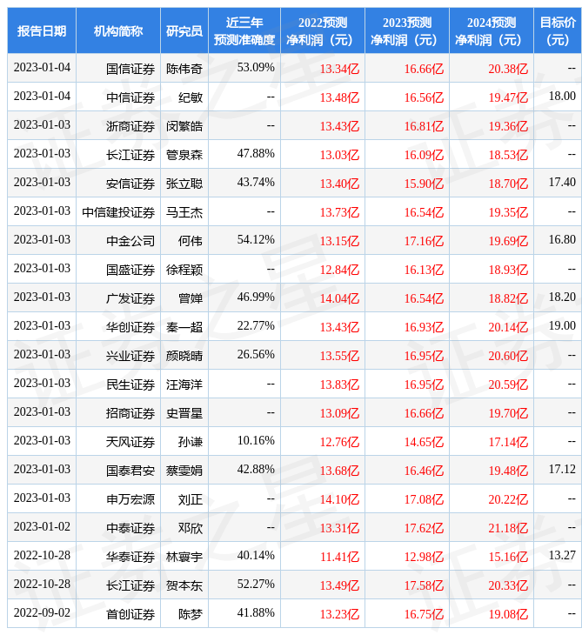Click accuracy value 10.16%
Viewport: 582px width, 635px height.
tap(256, 441)
